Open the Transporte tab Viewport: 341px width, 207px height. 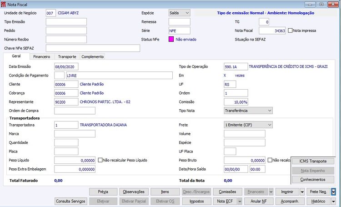(x=67, y=56)
